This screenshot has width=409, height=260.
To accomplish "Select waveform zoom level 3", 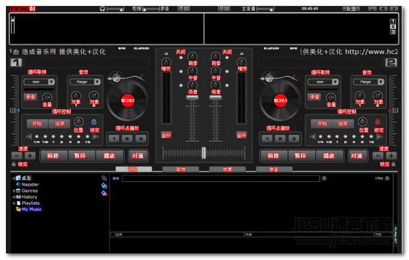I will click(393, 32).
